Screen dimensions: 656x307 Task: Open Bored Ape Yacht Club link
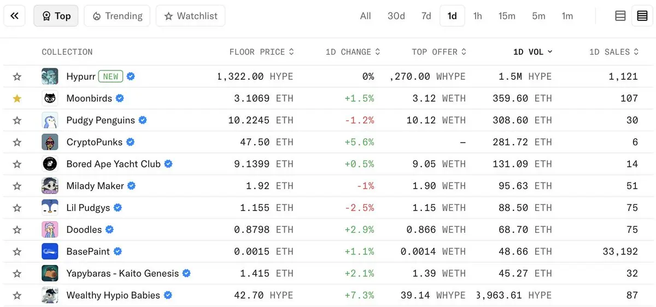click(114, 164)
